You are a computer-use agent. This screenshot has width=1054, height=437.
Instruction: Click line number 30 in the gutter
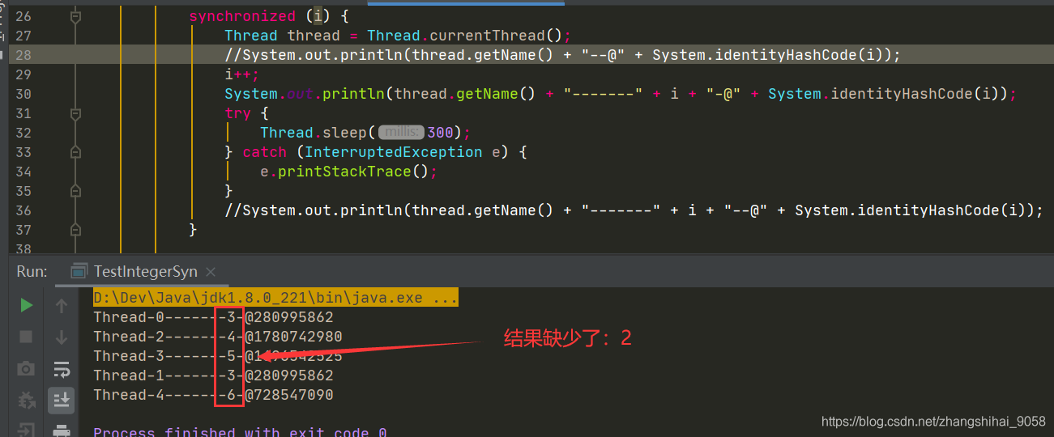pyautogui.click(x=23, y=94)
